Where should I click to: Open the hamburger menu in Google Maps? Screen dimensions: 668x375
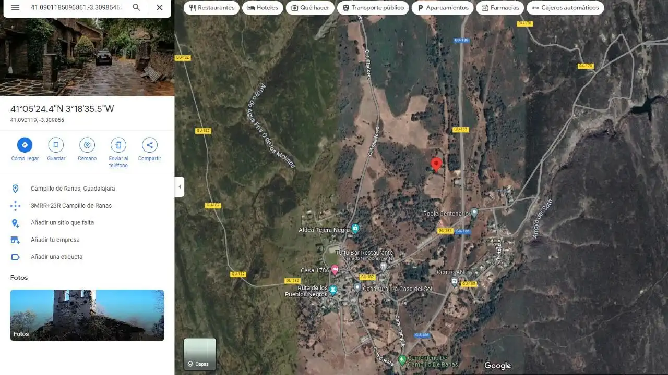coord(15,7)
